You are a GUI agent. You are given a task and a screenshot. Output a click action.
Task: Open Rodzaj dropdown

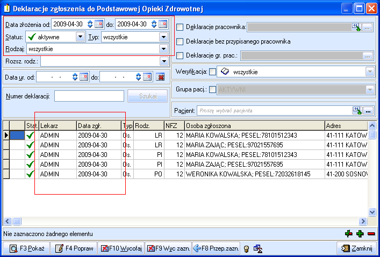(x=163, y=49)
